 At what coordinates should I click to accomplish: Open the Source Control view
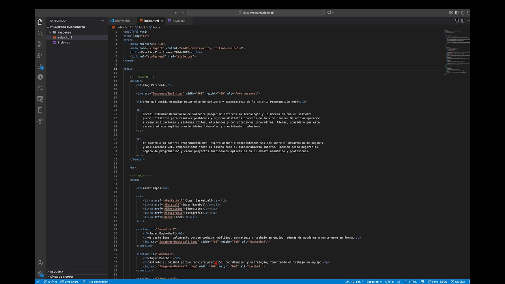click(x=40, y=44)
